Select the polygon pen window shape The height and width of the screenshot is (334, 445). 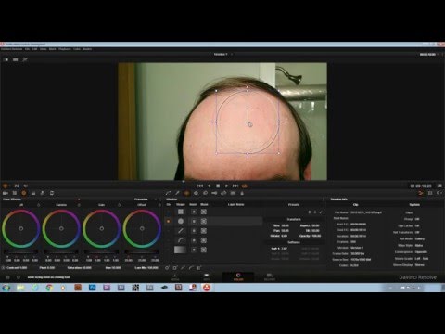181,231
